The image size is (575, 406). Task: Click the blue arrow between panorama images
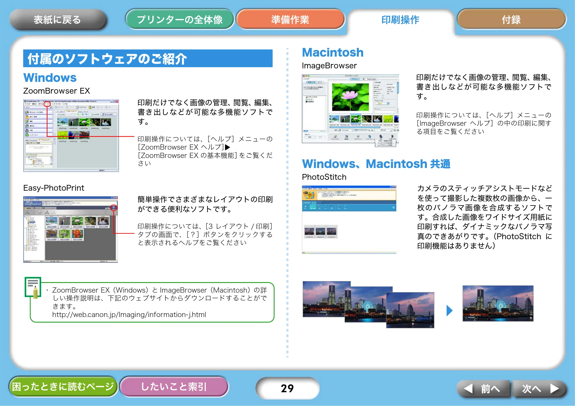pos(450,310)
